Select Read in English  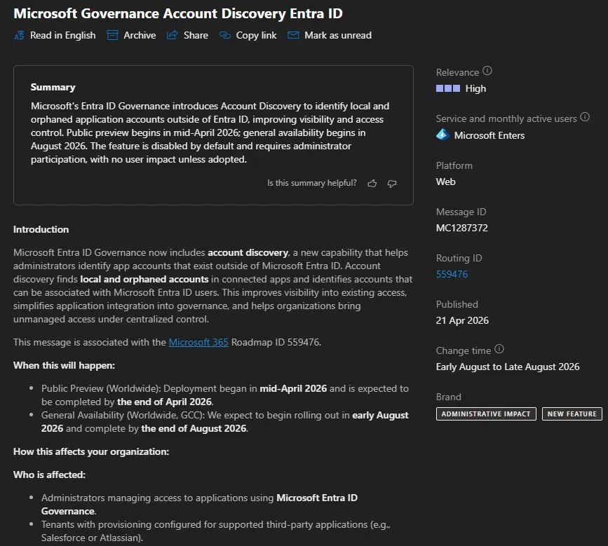coord(55,35)
